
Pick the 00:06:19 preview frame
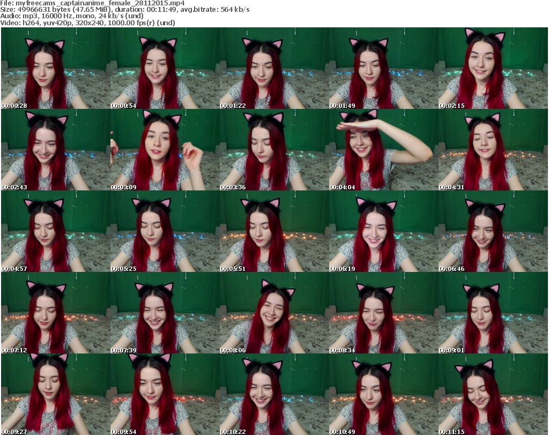tap(383, 232)
